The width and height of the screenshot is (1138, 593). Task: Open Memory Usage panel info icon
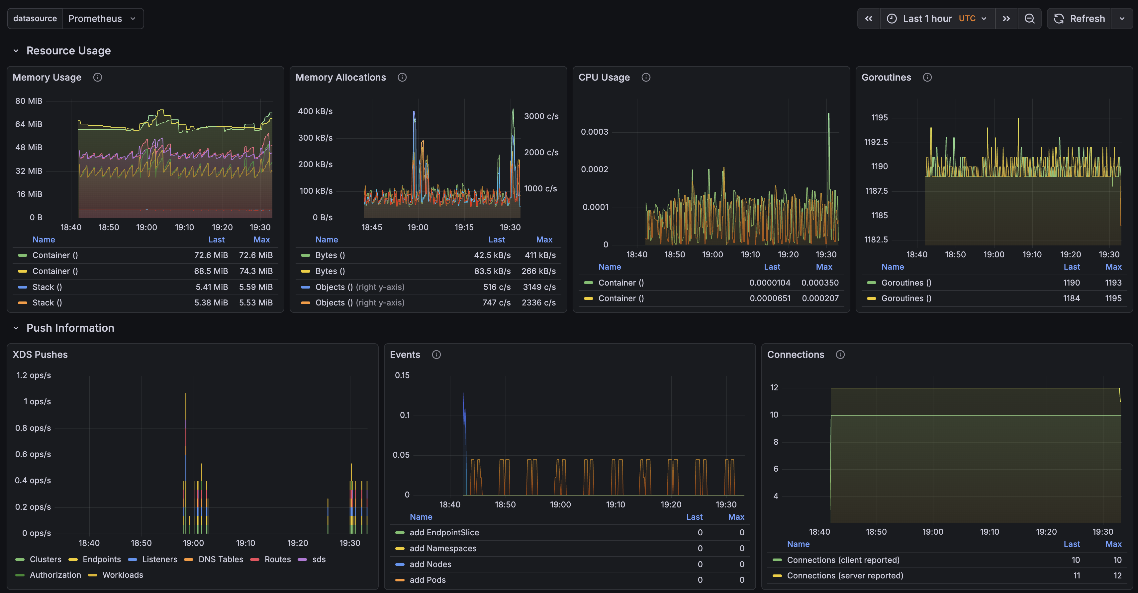pyautogui.click(x=98, y=77)
